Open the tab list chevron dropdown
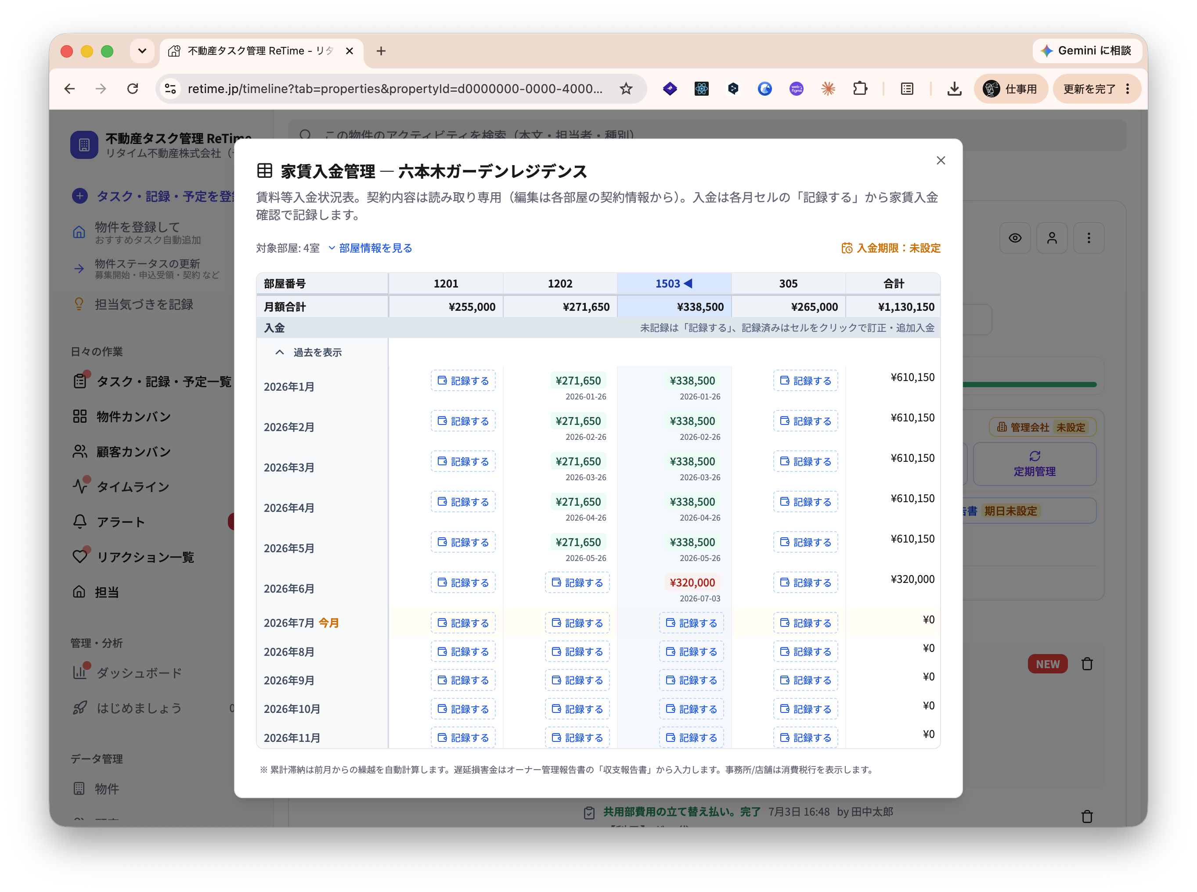 tap(142, 51)
